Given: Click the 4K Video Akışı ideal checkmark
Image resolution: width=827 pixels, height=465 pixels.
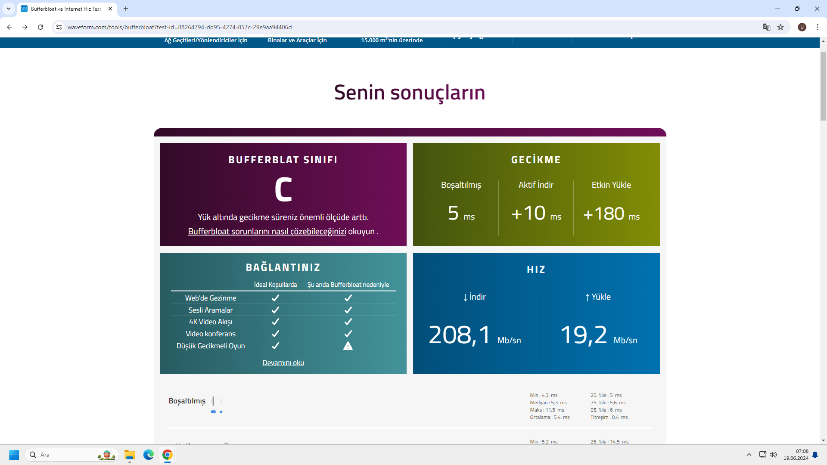Looking at the screenshot, I should tap(275, 322).
